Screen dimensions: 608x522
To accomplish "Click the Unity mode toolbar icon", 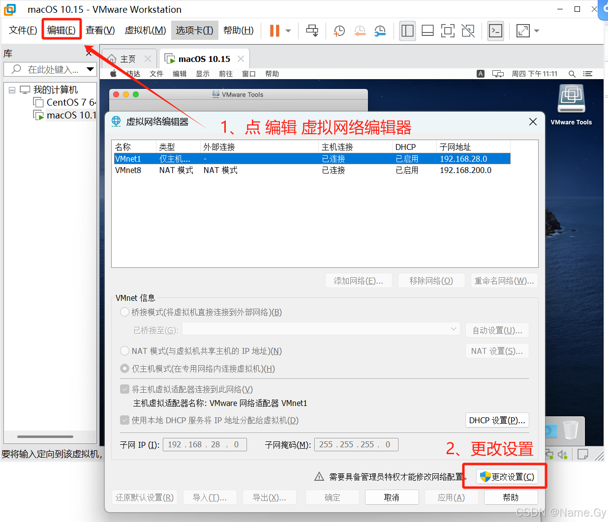I will [x=468, y=30].
